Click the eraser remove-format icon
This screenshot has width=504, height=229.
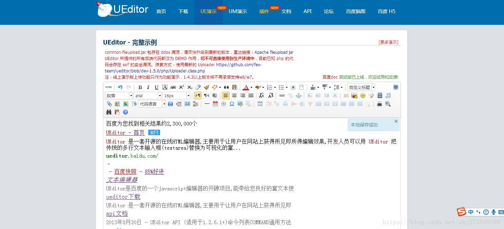coord(198,87)
